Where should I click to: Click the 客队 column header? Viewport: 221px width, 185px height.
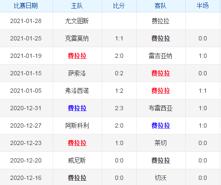pyautogui.click(x=160, y=6)
